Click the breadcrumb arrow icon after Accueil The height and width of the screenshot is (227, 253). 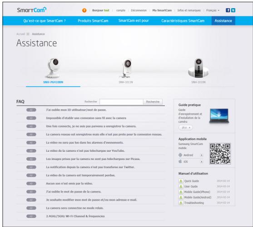tap(28, 34)
